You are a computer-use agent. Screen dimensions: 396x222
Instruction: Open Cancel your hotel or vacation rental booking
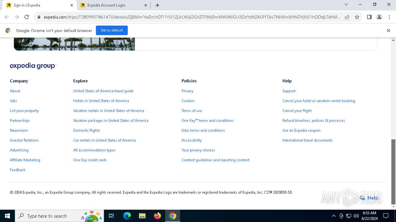pyautogui.click(x=319, y=101)
